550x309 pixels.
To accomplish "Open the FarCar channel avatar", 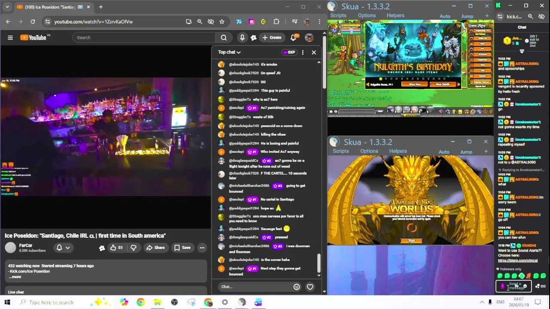I will 10,248.
